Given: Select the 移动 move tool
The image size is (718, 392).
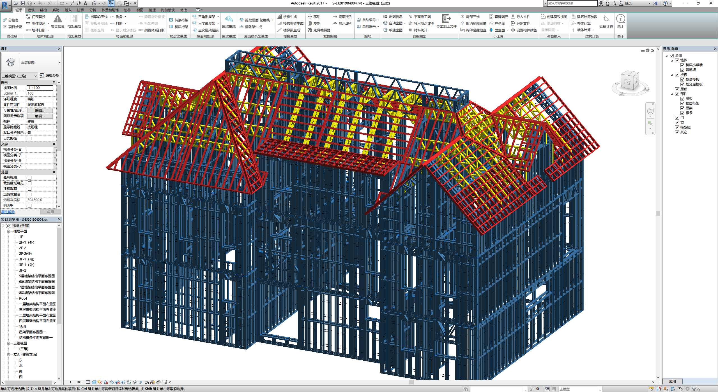Looking at the screenshot, I should 314,17.
